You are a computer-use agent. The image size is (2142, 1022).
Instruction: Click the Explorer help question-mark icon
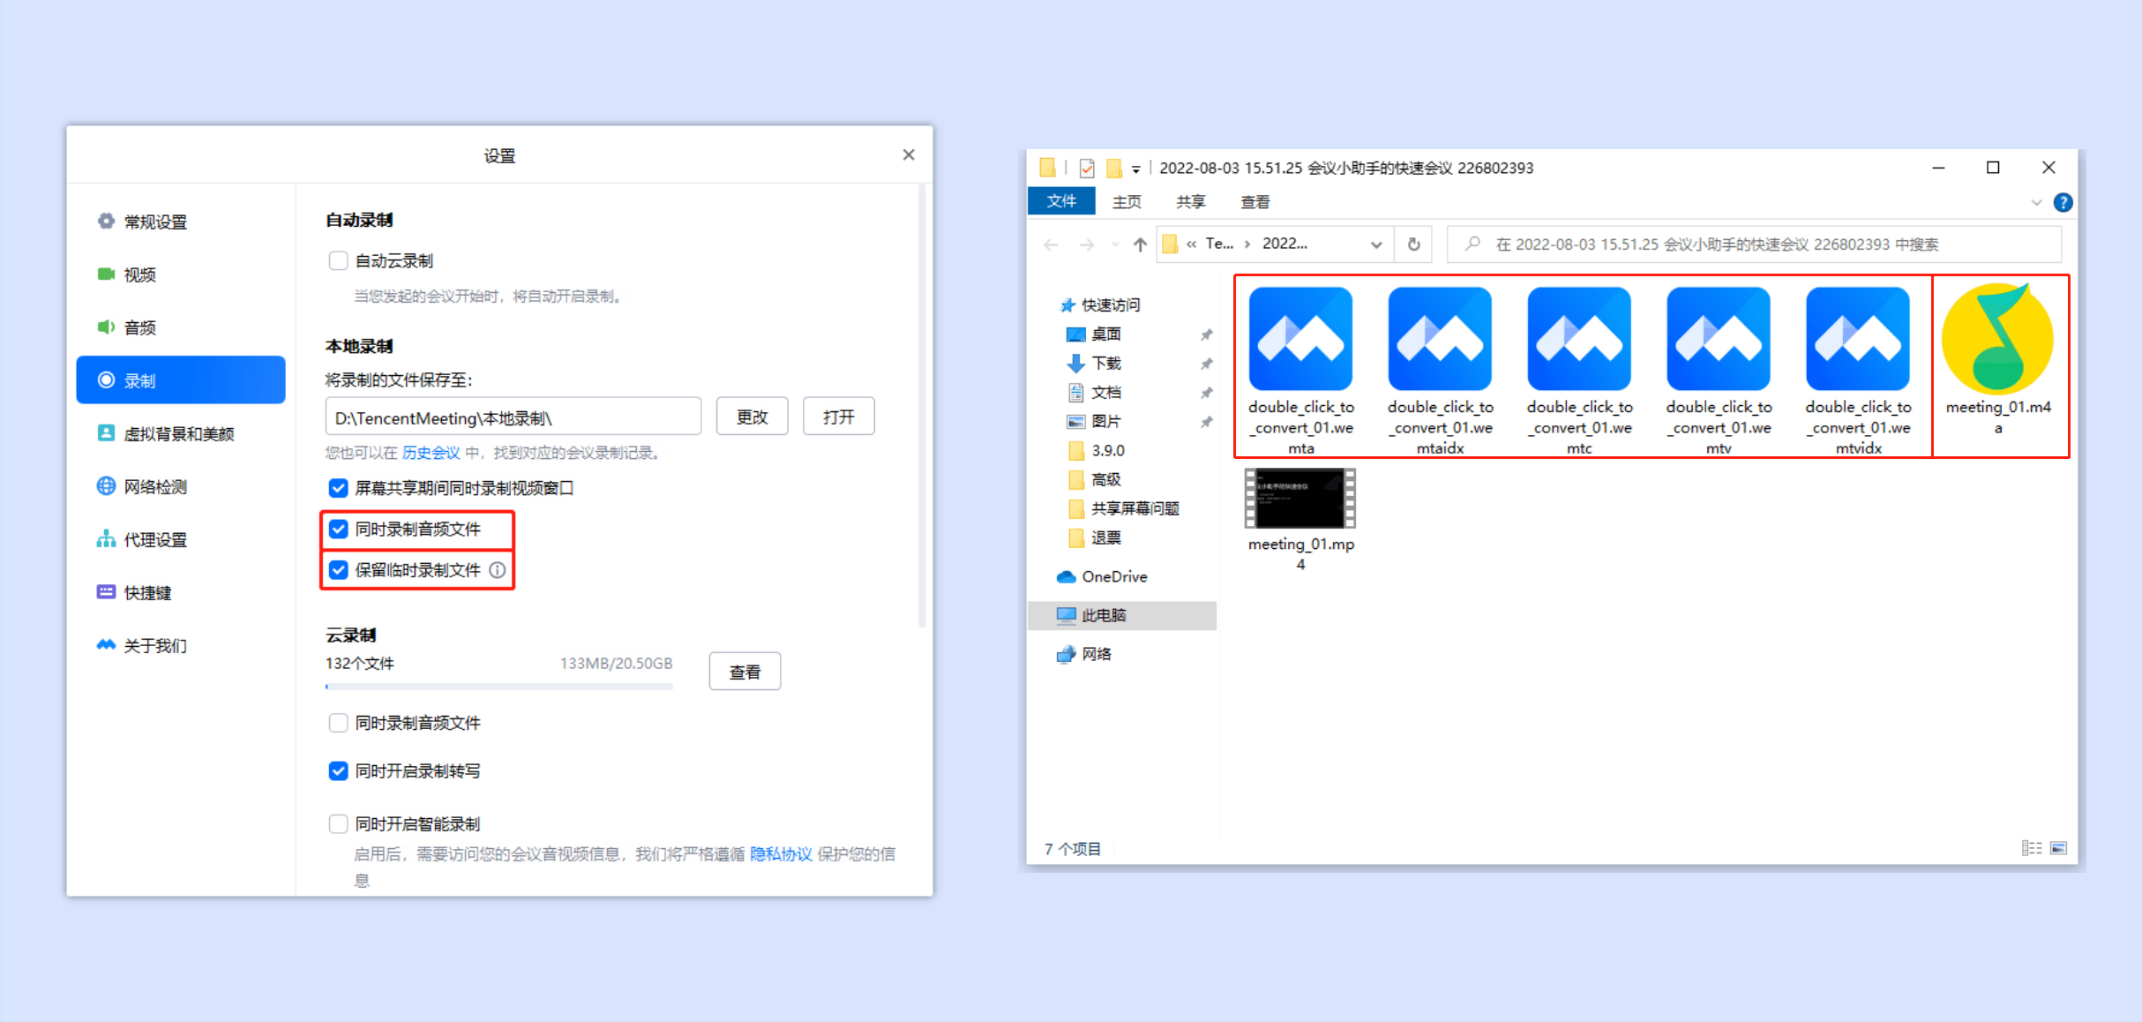2063,202
